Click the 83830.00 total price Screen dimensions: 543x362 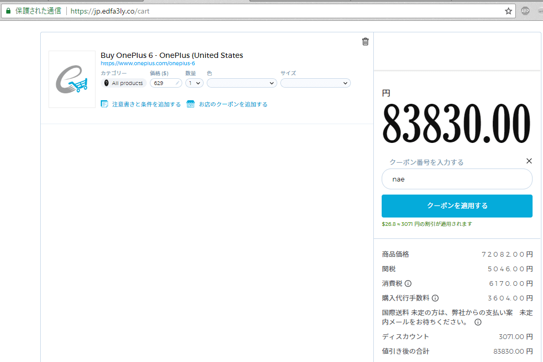click(x=456, y=123)
